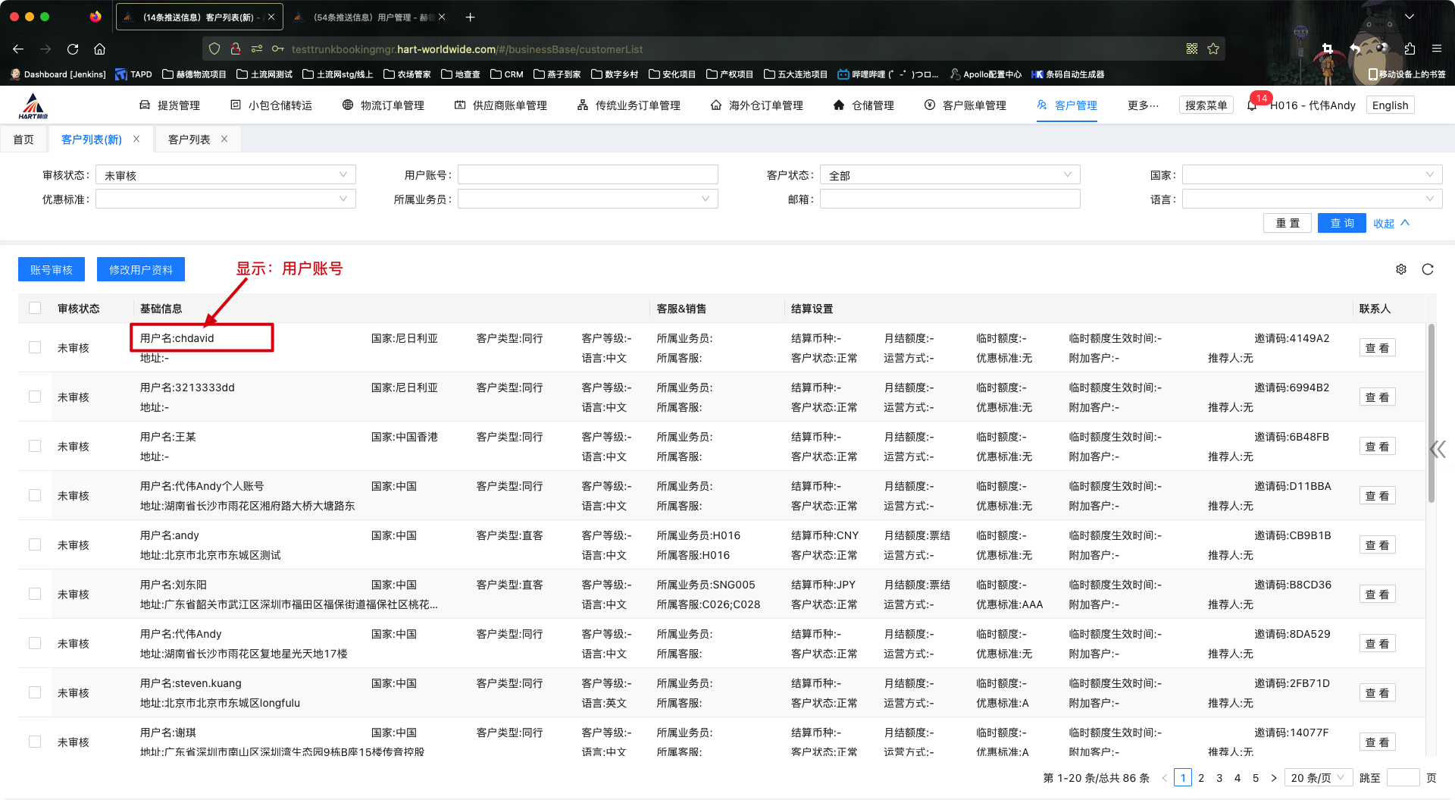Expand the side panel with the double-chevron icon
Screen dimensions: 1455x800
1438,449
